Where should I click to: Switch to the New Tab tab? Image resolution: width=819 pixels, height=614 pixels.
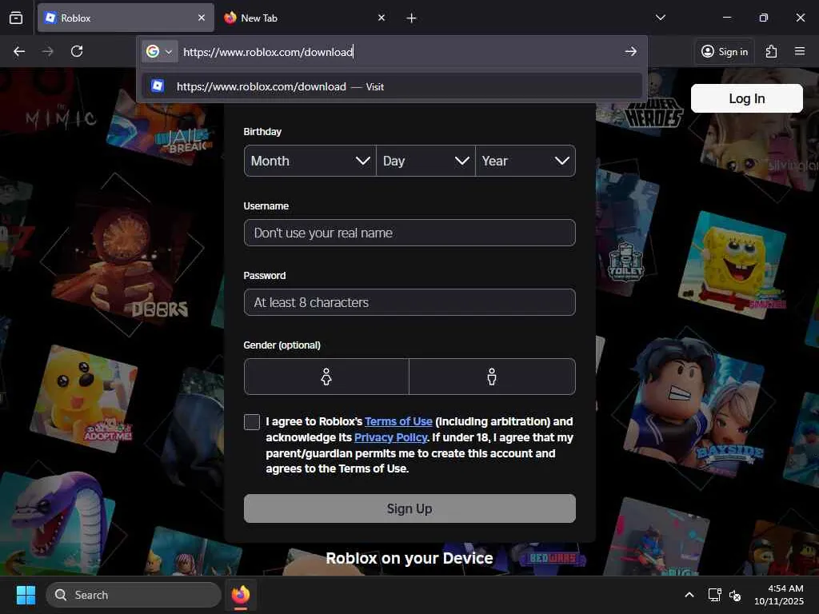[x=306, y=18]
